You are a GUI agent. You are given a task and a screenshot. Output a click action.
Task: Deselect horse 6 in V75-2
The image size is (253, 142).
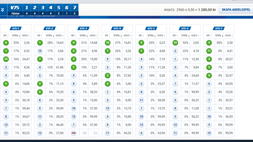(x=40, y=92)
